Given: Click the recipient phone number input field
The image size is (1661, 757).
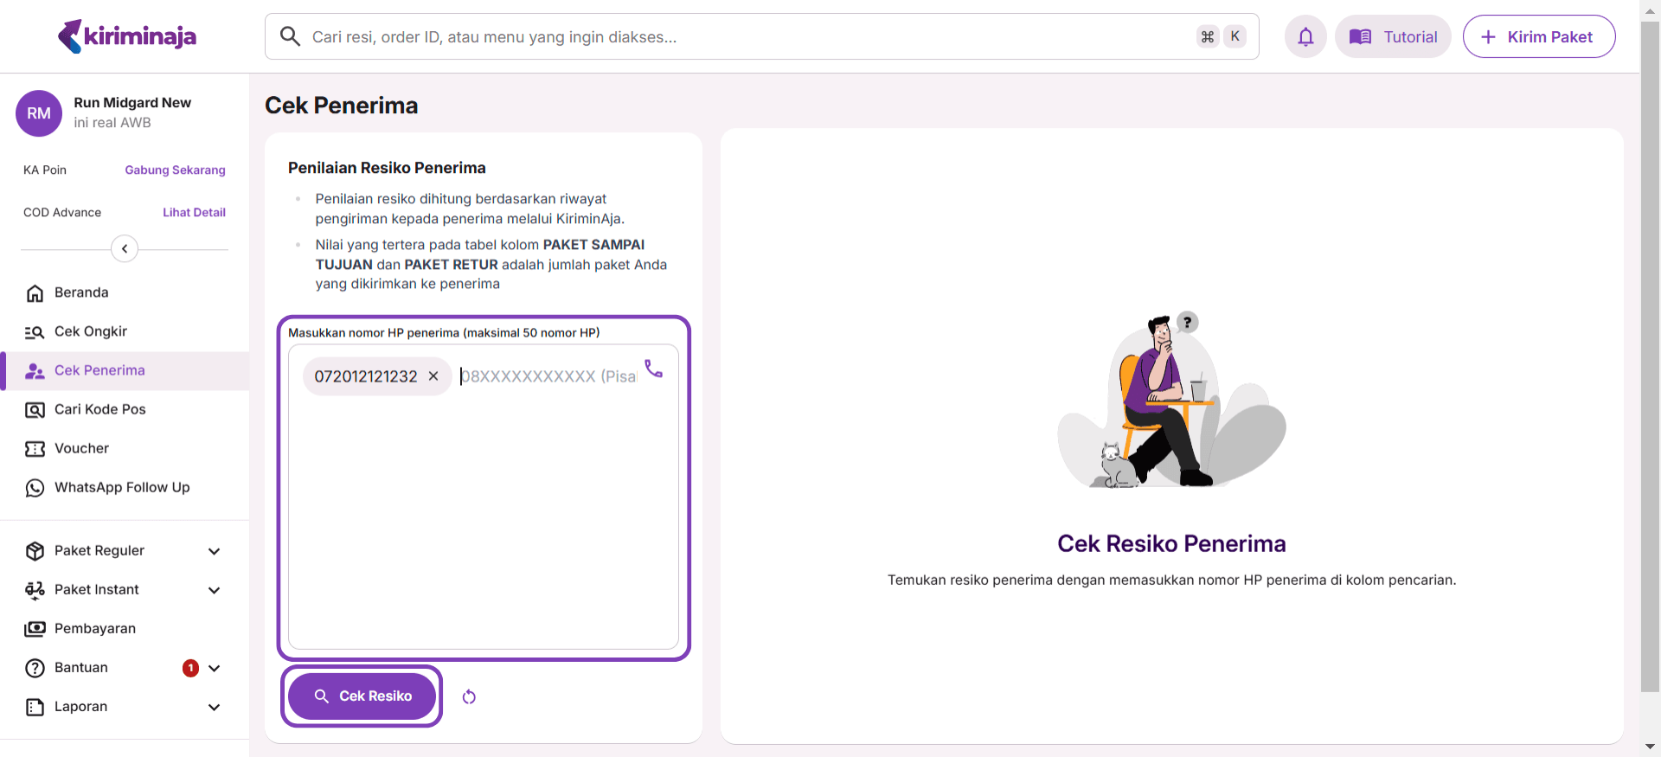Looking at the screenshot, I should 547,377.
